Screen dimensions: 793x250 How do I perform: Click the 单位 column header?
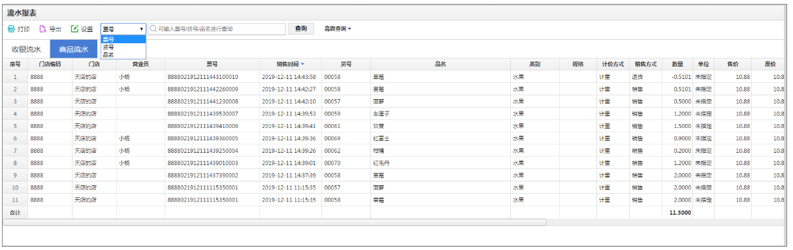pos(704,65)
